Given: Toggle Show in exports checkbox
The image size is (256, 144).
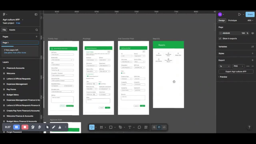Looking at the screenshot, I should pyautogui.click(x=220, y=38).
